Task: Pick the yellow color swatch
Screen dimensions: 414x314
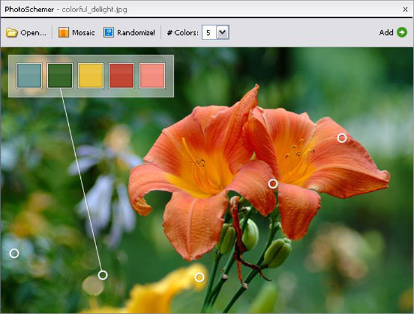Action: [90, 75]
